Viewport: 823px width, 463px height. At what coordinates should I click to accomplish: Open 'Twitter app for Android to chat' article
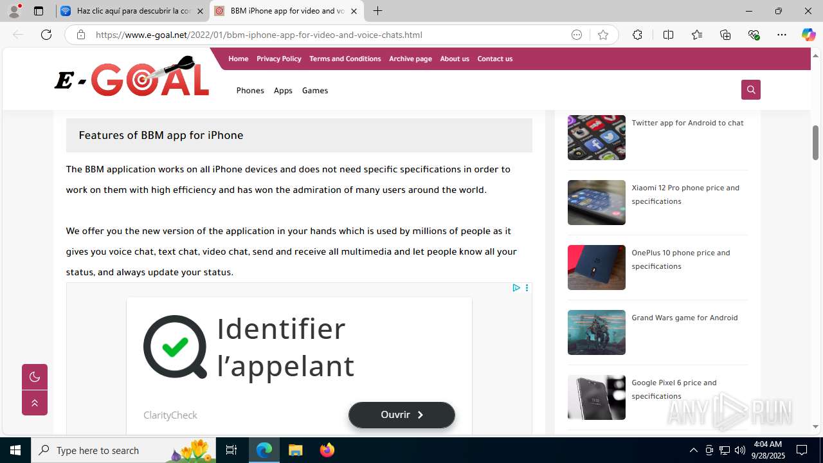[687, 123]
